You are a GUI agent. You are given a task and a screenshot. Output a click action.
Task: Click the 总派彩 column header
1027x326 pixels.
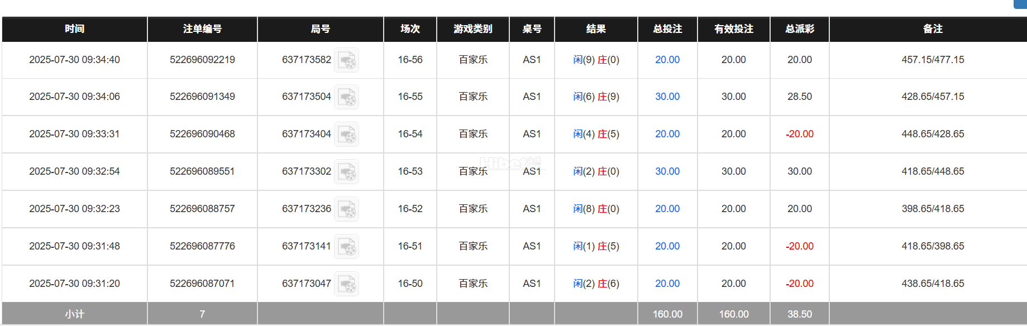click(x=799, y=29)
